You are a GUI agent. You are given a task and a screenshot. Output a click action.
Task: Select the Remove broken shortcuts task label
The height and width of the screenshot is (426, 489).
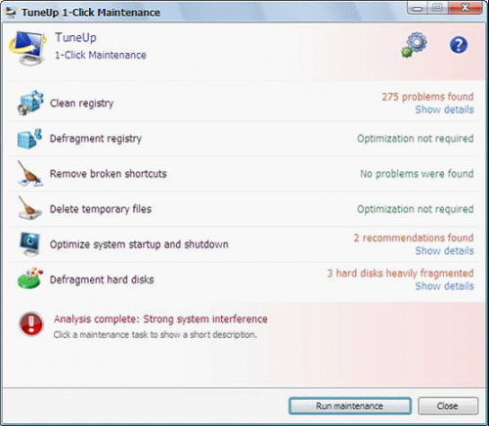click(108, 174)
